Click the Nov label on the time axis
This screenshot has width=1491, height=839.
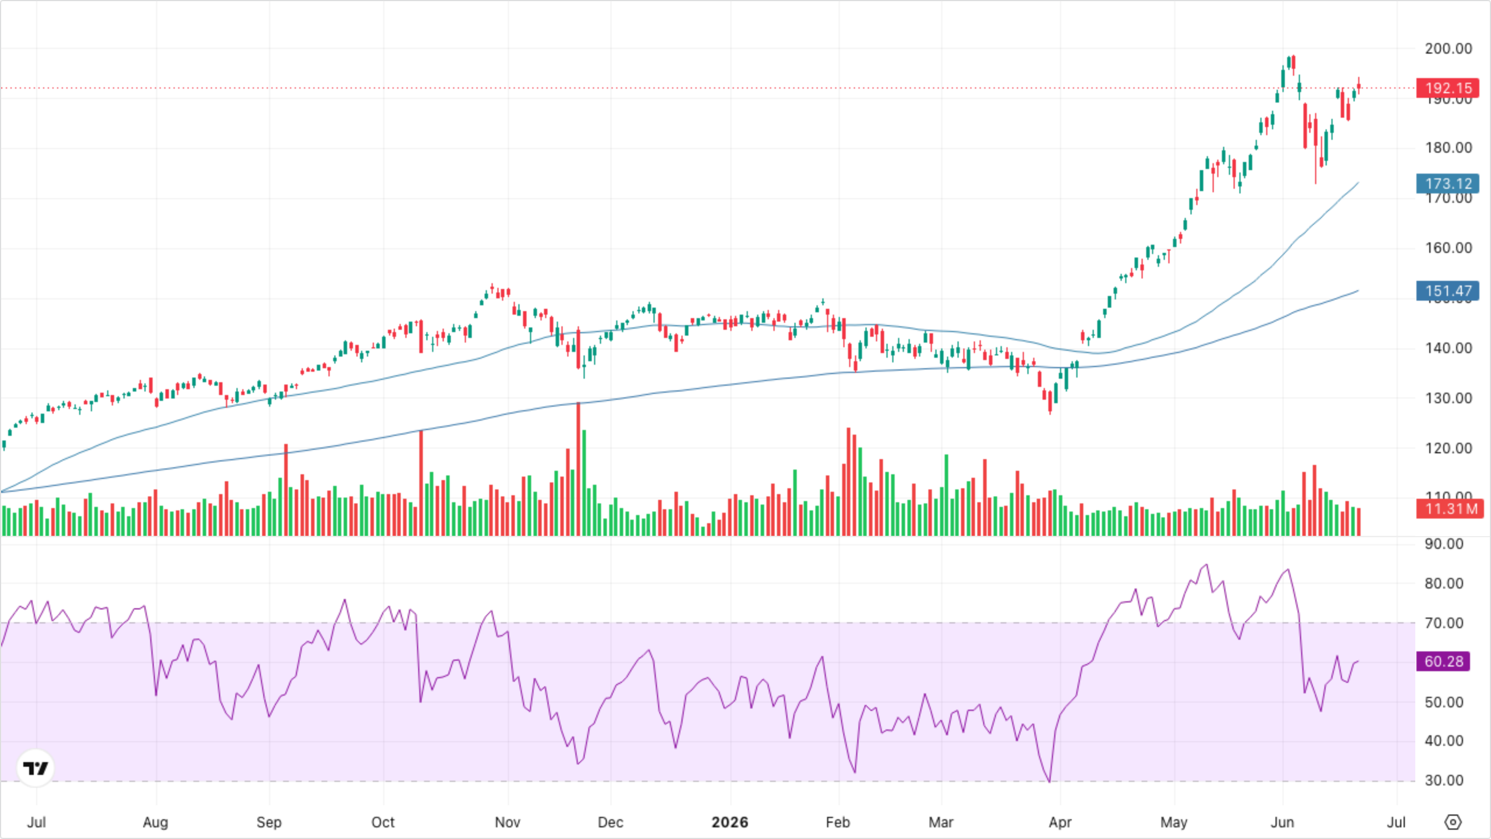pyautogui.click(x=507, y=822)
